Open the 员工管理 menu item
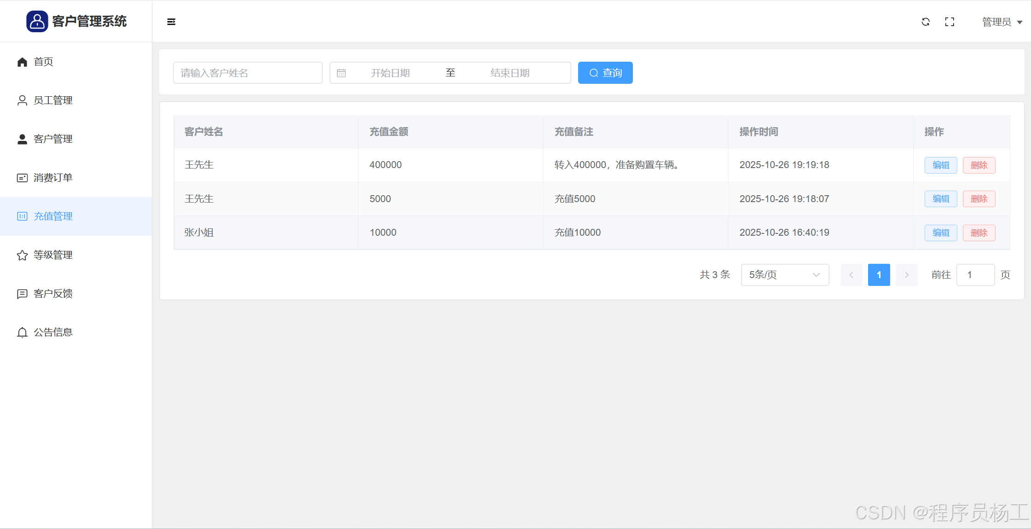 (53, 100)
